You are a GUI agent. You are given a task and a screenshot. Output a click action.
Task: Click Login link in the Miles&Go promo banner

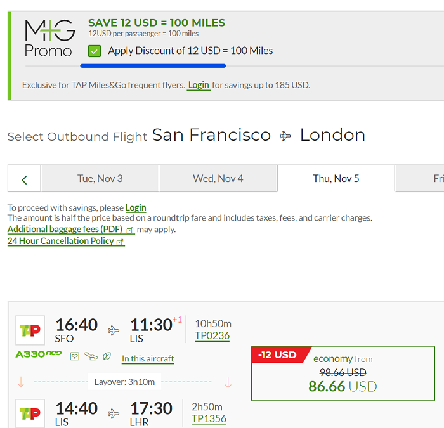pyautogui.click(x=199, y=85)
